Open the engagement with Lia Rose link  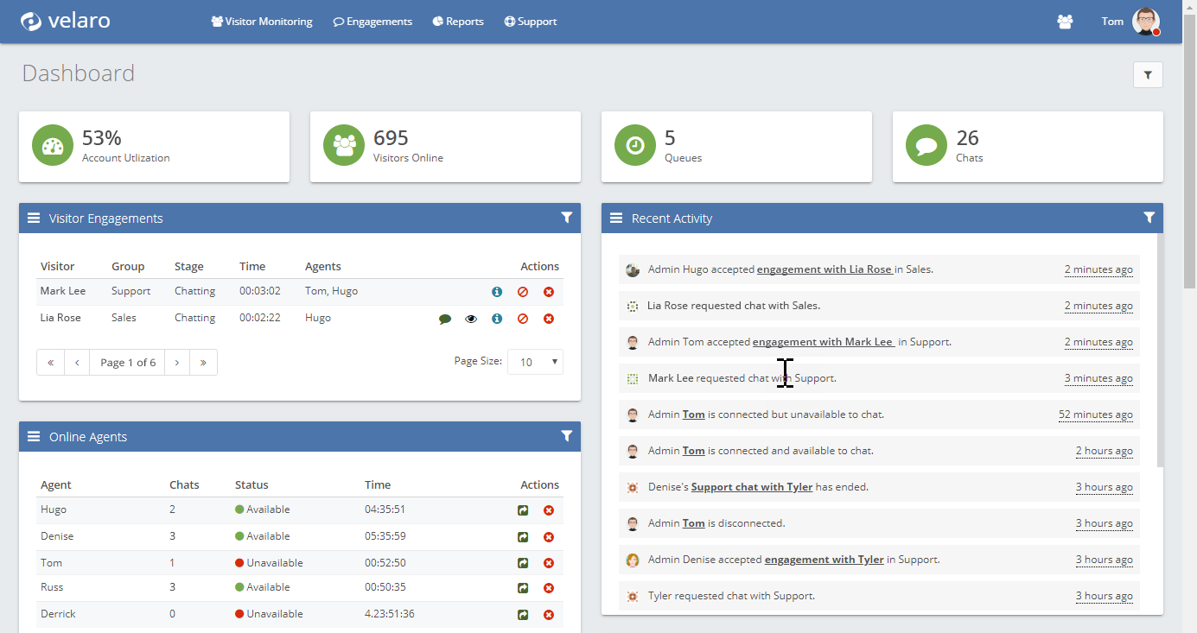tap(825, 269)
